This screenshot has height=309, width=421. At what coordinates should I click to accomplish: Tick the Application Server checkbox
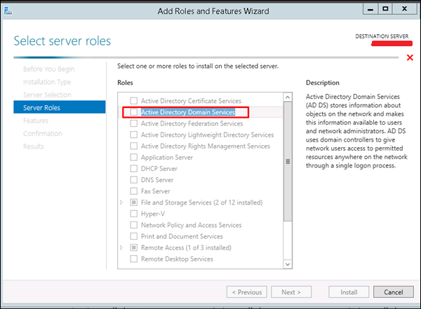[x=134, y=157]
